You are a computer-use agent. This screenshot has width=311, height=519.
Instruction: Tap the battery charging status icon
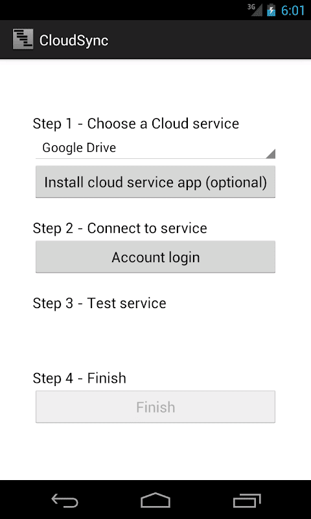(x=271, y=10)
